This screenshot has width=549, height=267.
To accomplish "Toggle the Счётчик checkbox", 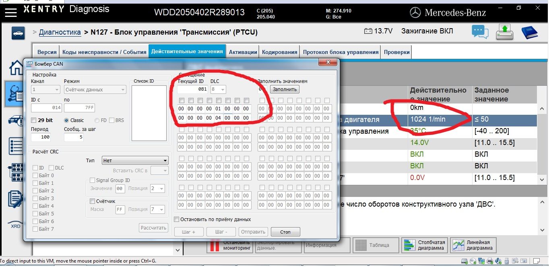I will pyautogui.click(x=92, y=201).
